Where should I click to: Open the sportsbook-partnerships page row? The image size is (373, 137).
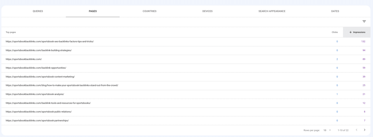pos(186,120)
